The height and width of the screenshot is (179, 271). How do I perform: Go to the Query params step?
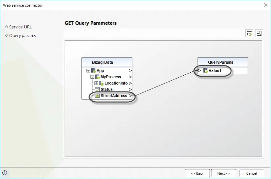click(x=22, y=35)
